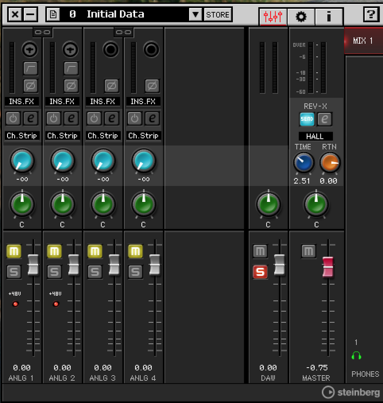Enable effect power on ANLG 3
The image size is (383, 403).
[x=94, y=118]
